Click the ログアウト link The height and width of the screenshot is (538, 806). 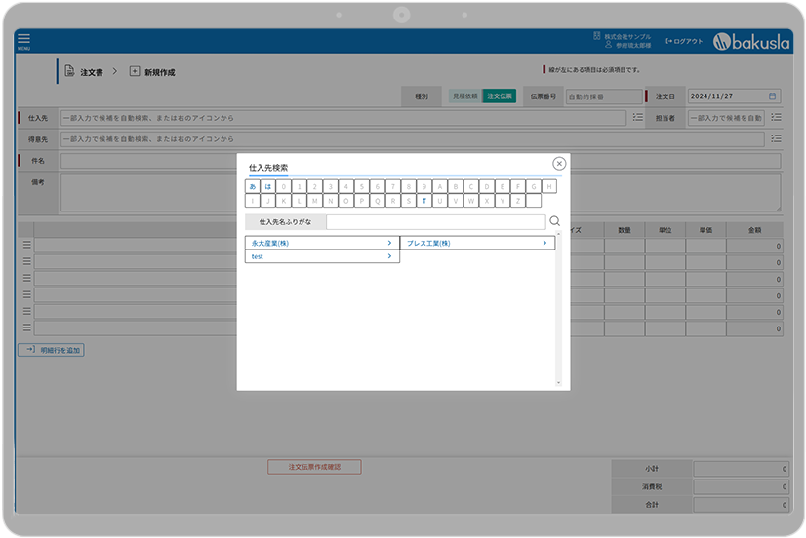pos(684,41)
